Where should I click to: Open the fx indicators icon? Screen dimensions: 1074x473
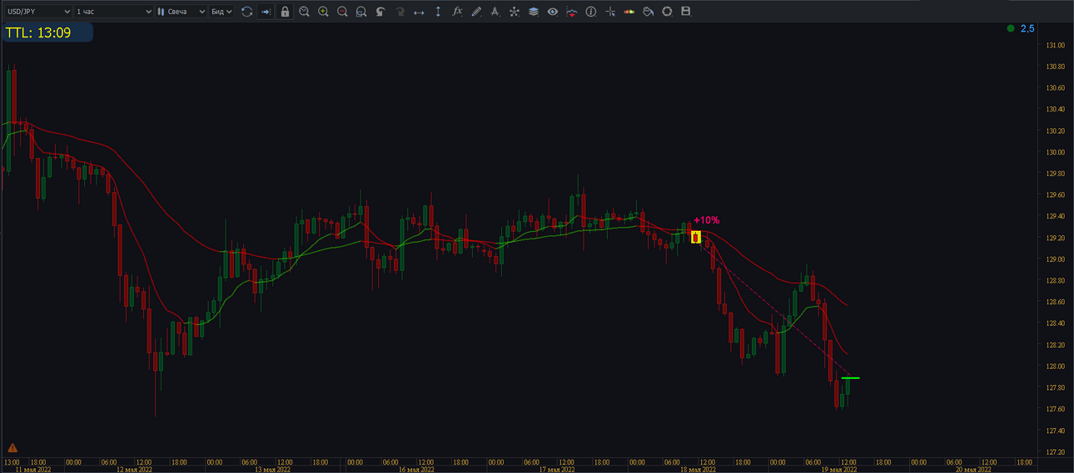point(457,12)
